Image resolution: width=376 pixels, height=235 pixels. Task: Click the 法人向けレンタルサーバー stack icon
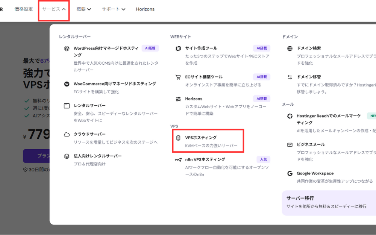pyautogui.click(x=67, y=156)
